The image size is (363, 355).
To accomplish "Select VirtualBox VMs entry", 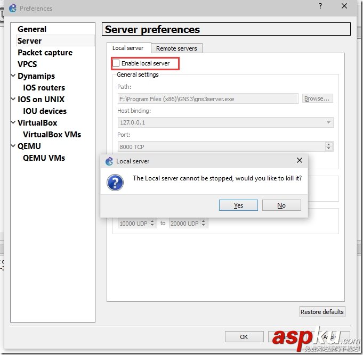I will coord(52,134).
